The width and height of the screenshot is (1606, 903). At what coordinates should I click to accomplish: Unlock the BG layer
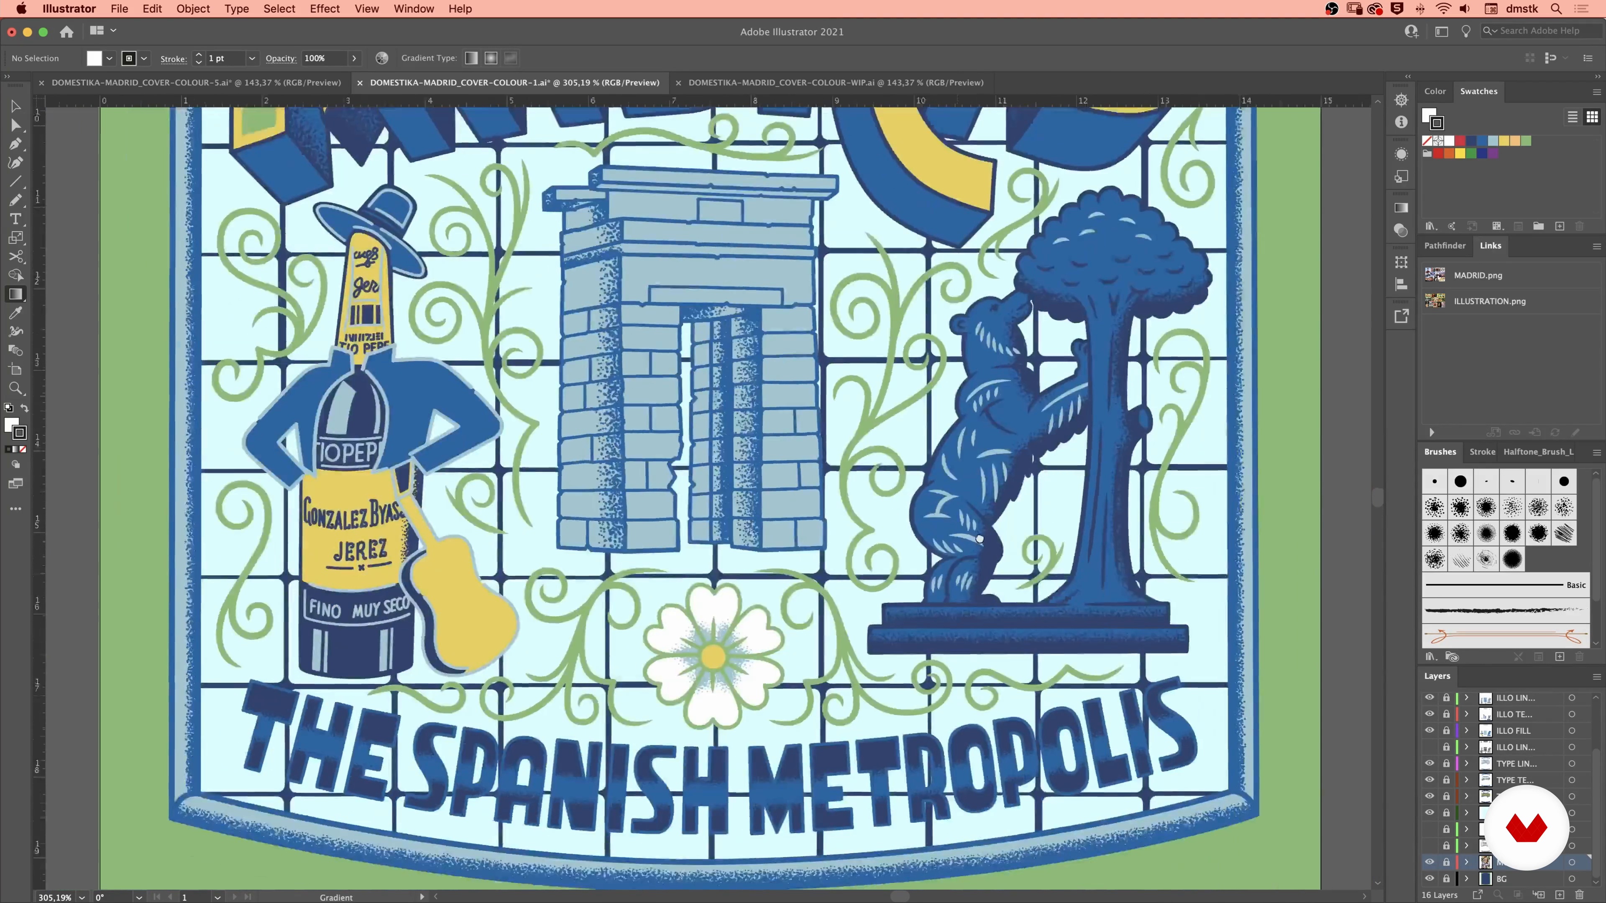click(x=1446, y=879)
